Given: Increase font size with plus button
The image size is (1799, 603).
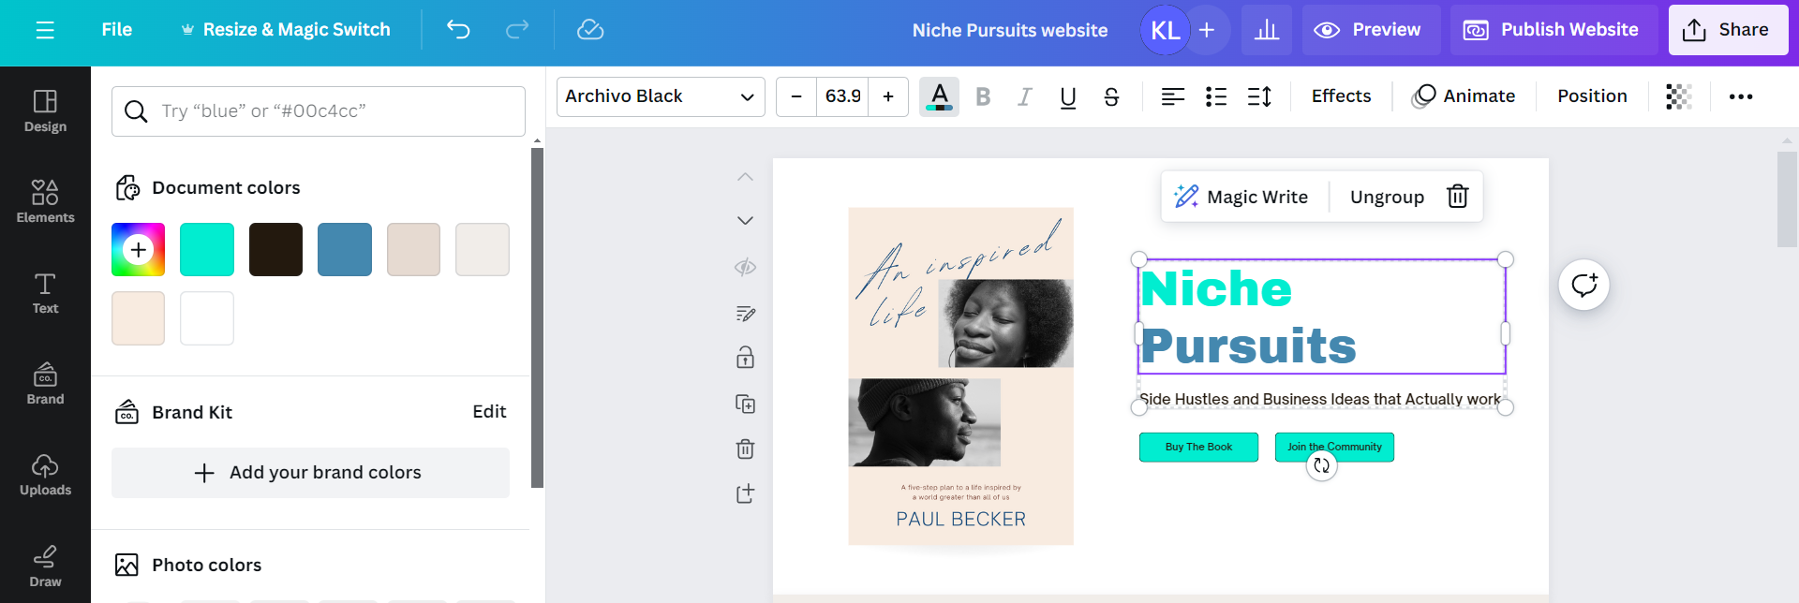Looking at the screenshot, I should (x=888, y=96).
